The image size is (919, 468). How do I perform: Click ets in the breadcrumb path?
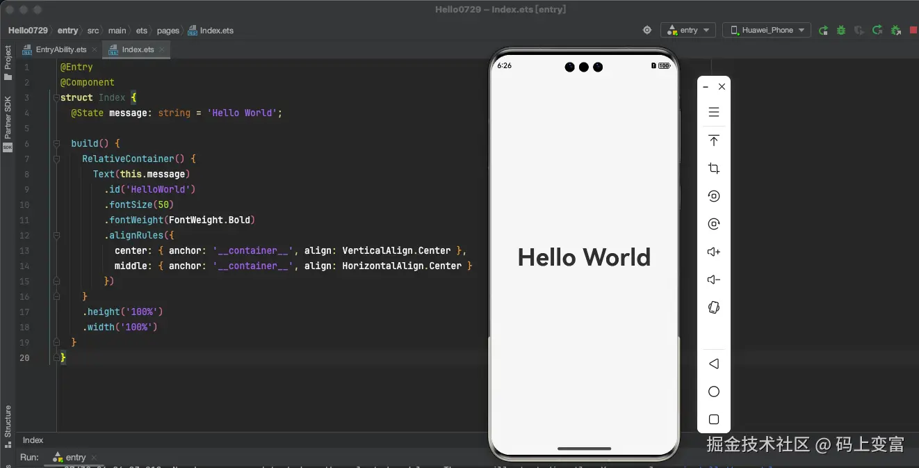[x=142, y=30]
